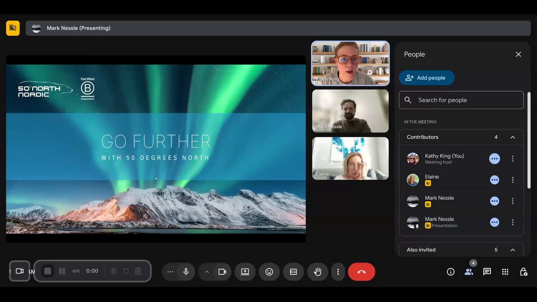Click the People panel scrollbar
The height and width of the screenshot is (302, 537).
click(529, 141)
